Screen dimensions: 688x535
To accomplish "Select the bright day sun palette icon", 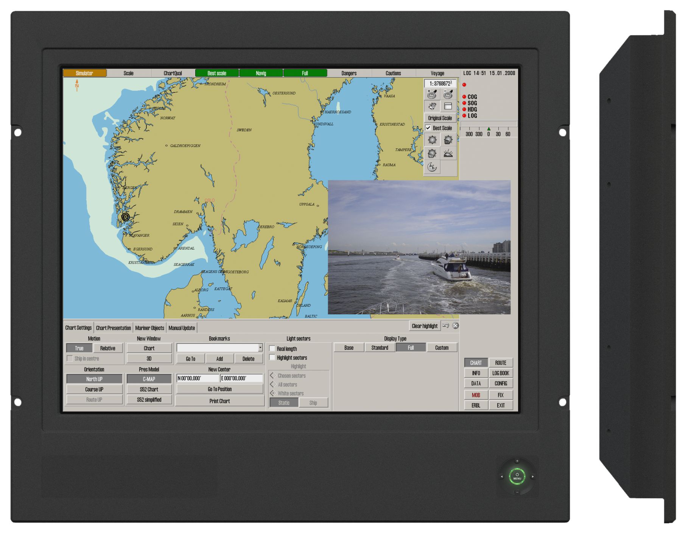I will click(x=432, y=140).
